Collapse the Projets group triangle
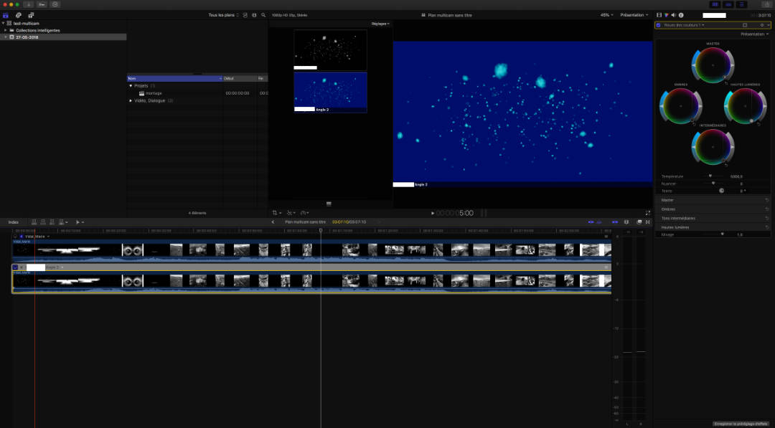Image resolution: width=775 pixels, height=428 pixels. coord(131,86)
